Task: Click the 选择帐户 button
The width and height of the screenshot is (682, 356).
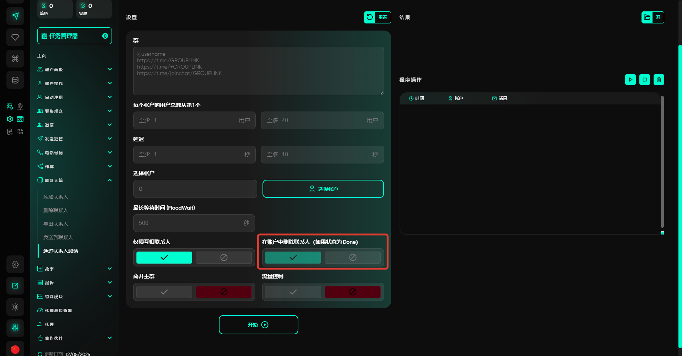Action: click(323, 189)
